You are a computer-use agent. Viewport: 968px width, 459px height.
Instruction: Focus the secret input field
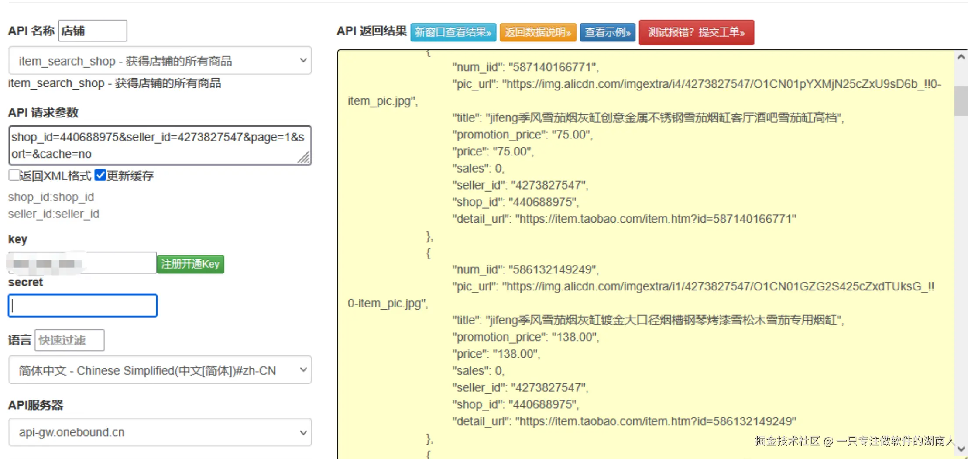[x=82, y=306]
